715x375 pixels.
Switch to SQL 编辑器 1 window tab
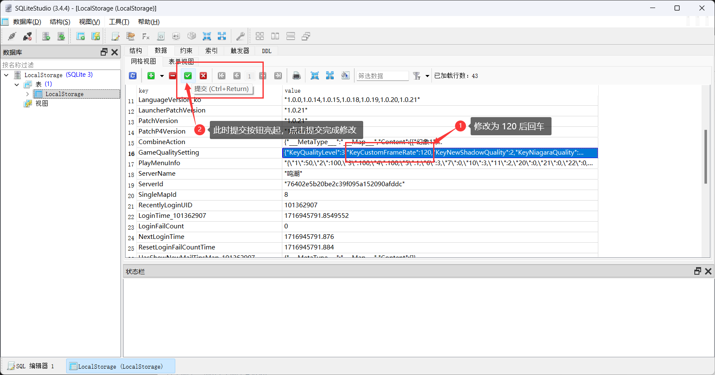point(31,366)
